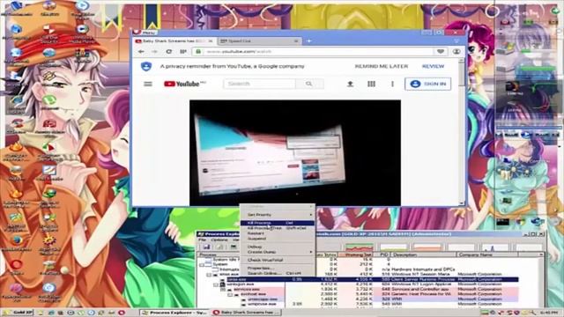Choose Check VirusTotal in context menu
564x317 pixels.
click(278, 260)
